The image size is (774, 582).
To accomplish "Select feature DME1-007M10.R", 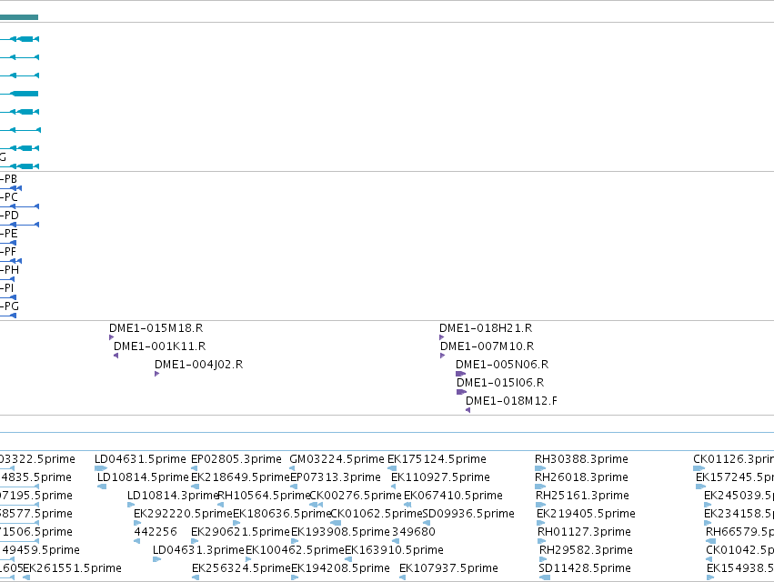I will (488, 346).
